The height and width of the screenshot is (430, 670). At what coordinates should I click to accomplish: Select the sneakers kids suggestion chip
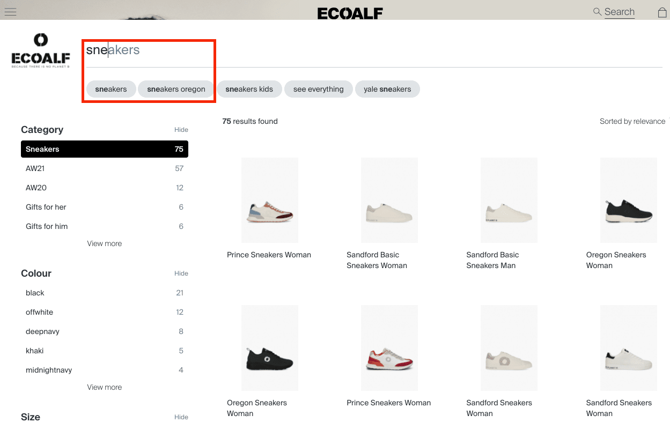point(249,89)
